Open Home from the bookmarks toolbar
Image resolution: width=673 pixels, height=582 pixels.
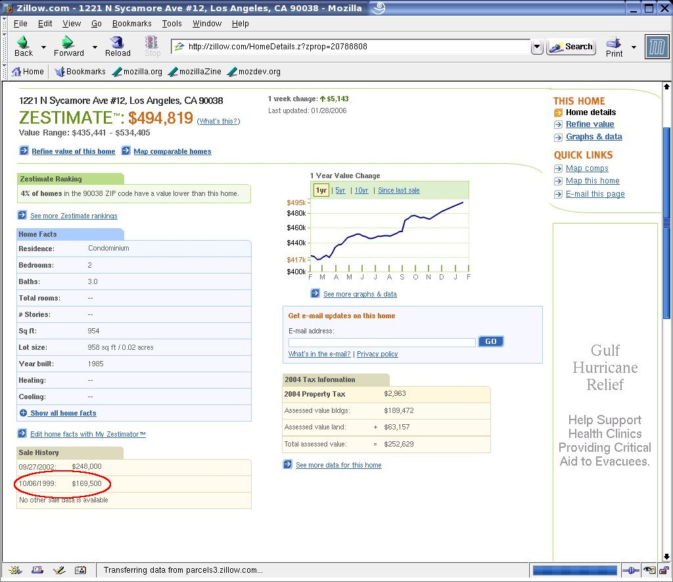point(28,72)
